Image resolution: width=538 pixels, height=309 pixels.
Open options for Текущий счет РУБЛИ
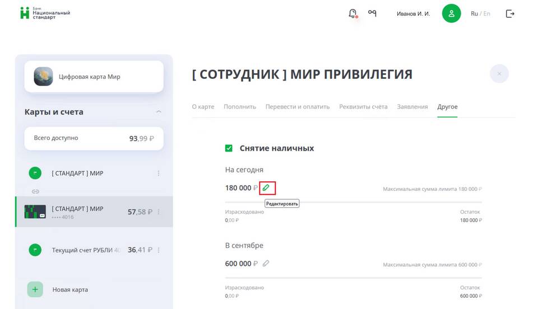click(159, 250)
